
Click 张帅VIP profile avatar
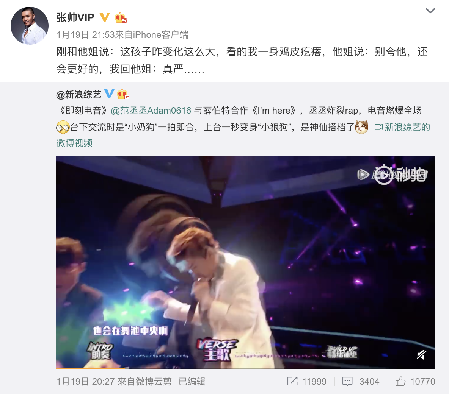(x=30, y=26)
